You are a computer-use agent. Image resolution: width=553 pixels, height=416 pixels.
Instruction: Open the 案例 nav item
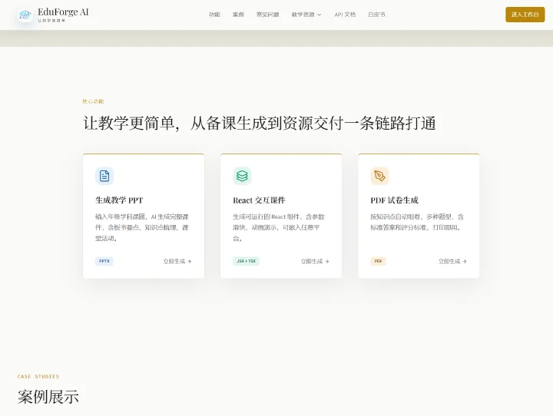pos(238,15)
